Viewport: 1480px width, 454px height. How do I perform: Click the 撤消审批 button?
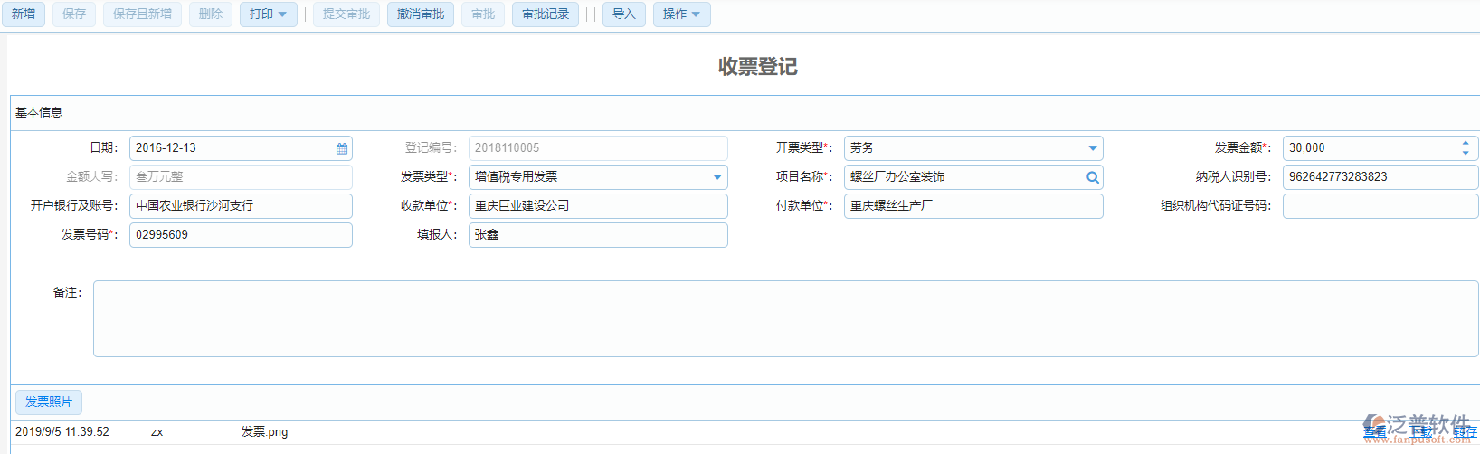421,14
